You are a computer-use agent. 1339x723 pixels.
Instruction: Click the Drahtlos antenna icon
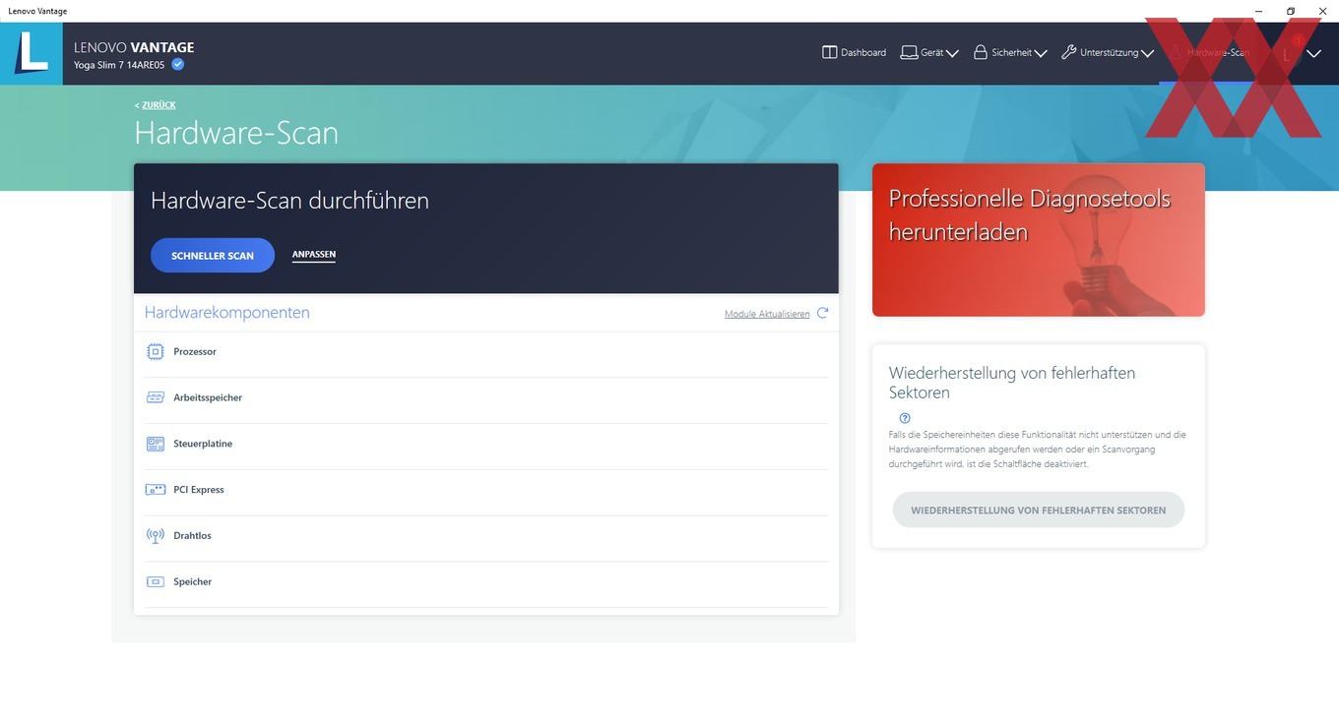(156, 536)
